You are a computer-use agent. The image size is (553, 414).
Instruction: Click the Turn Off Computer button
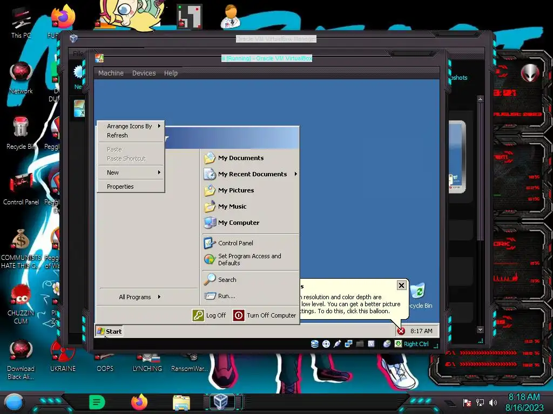(x=265, y=315)
